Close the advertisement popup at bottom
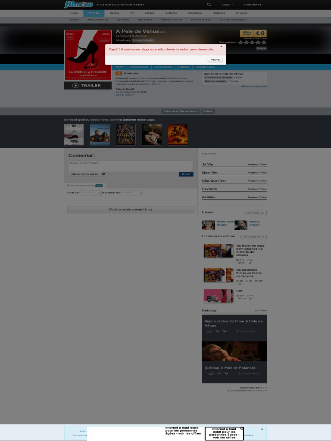This screenshot has width=331, height=441. click(x=241, y=429)
